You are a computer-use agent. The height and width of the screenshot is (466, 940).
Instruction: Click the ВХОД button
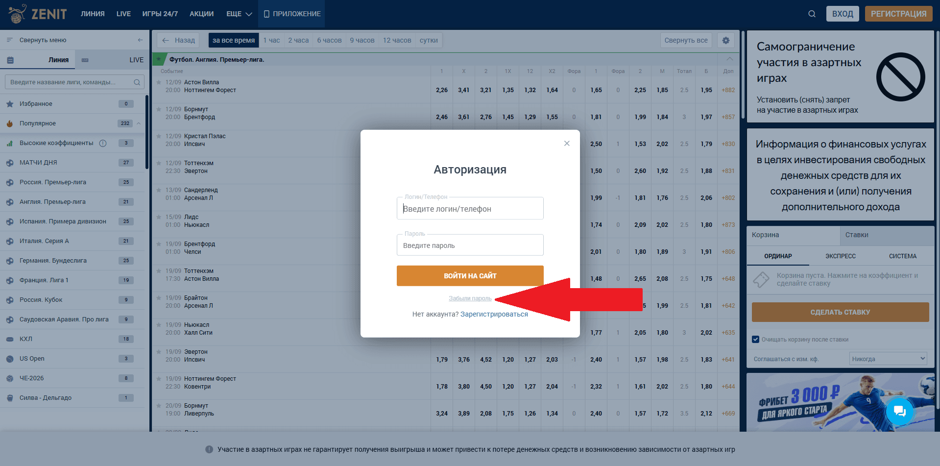click(x=843, y=14)
